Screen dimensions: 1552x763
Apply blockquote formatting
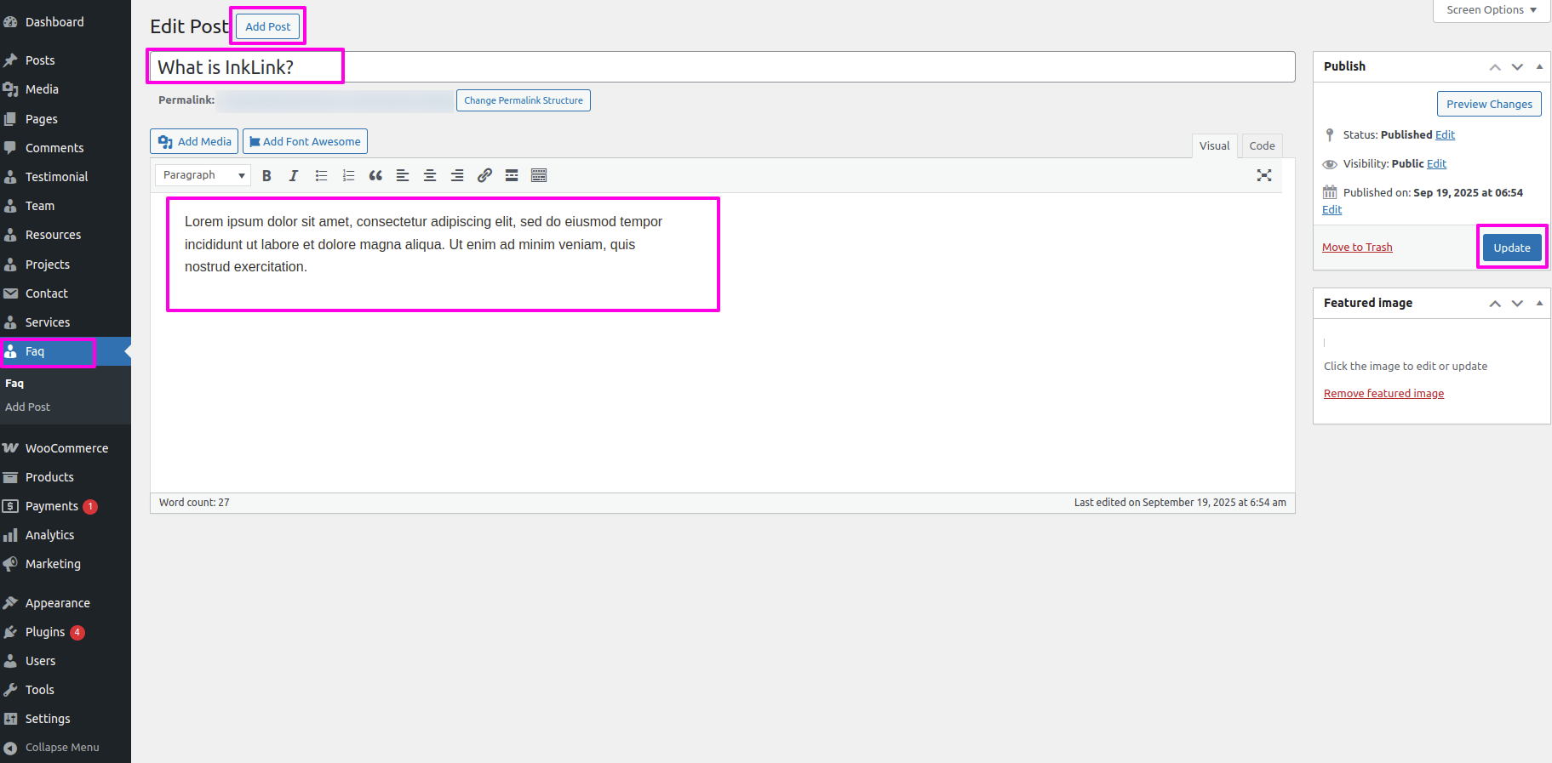point(375,175)
